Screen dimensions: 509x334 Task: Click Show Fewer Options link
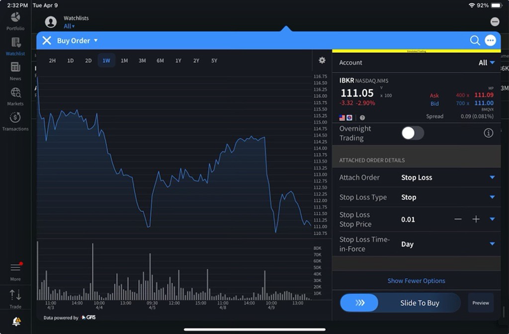click(416, 281)
